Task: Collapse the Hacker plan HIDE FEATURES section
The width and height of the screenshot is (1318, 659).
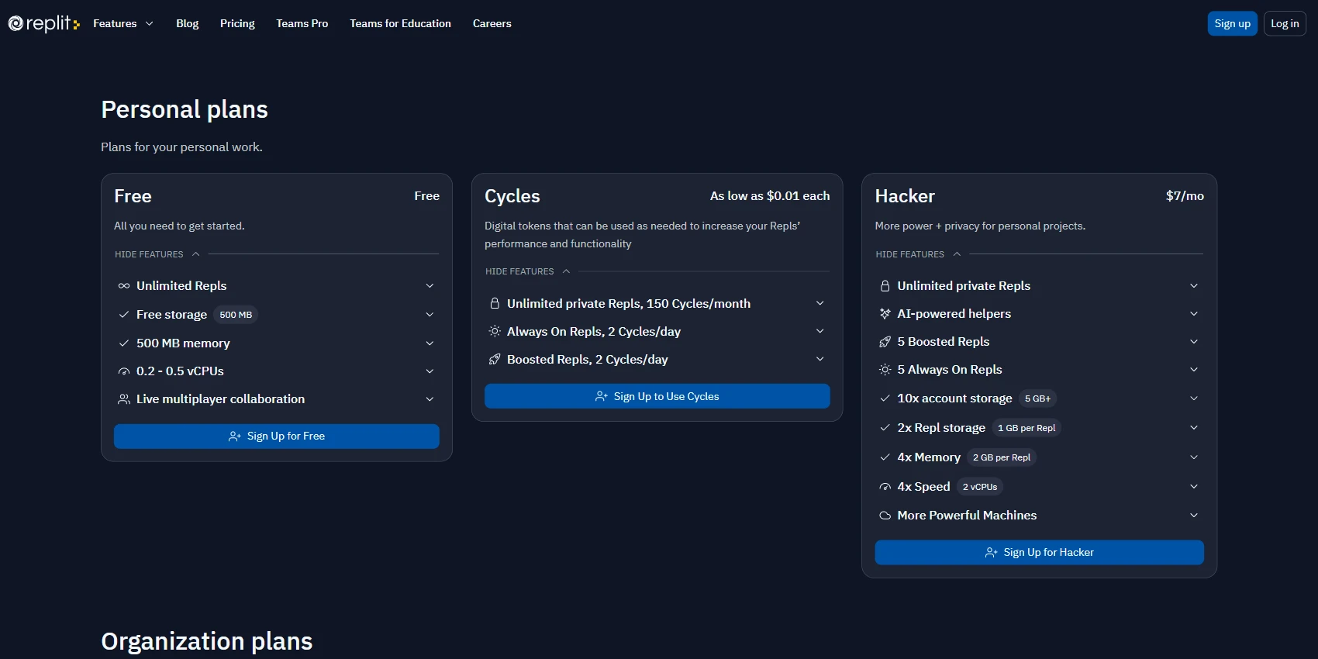Action: pyautogui.click(x=919, y=254)
